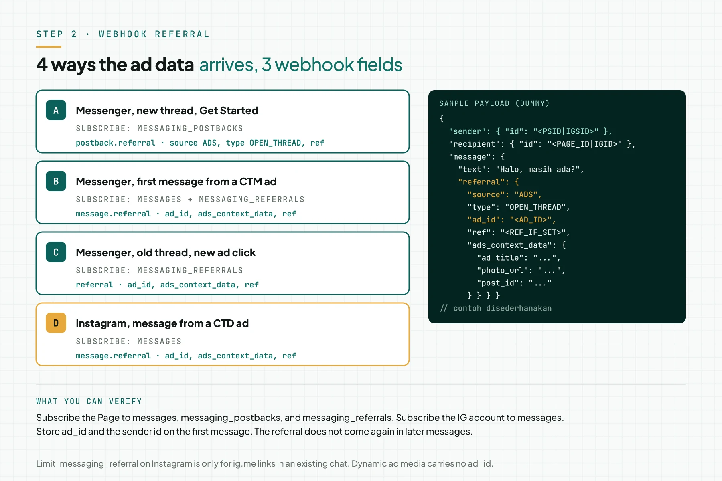Select heading 'Messenger, old thread, new ad click'

[x=166, y=253]
